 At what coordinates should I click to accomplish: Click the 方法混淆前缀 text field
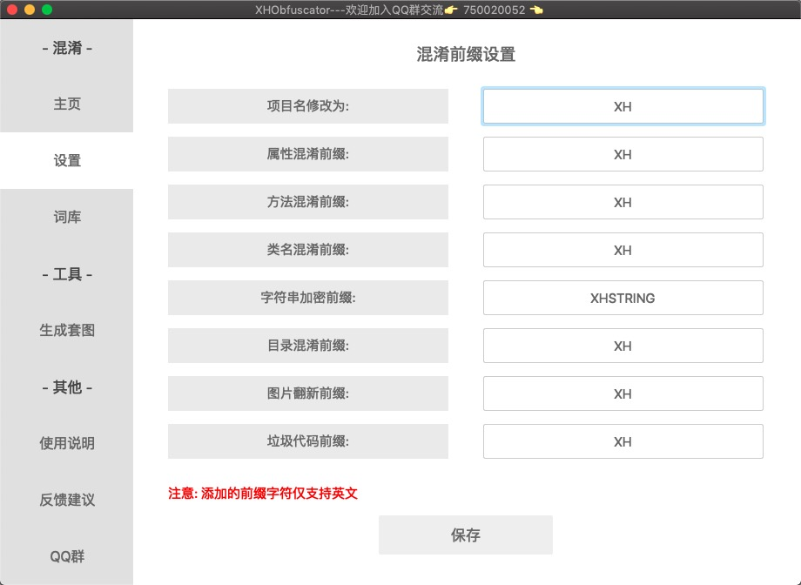click(623, 202)
